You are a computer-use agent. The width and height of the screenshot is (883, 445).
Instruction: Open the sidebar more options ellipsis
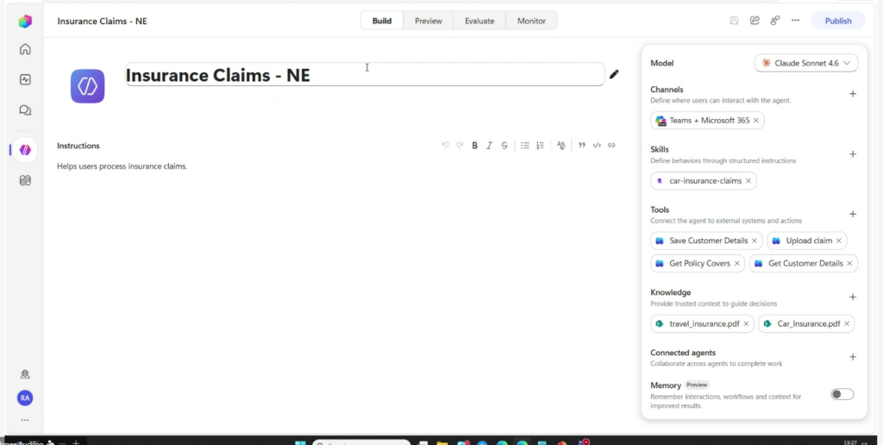click(25, 420)
